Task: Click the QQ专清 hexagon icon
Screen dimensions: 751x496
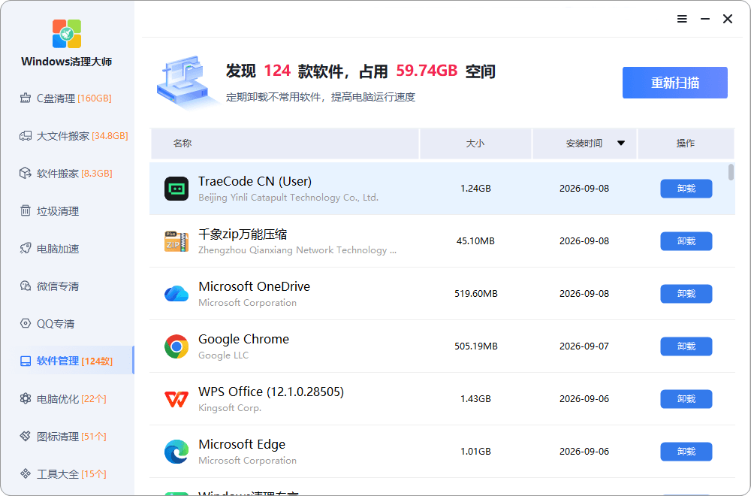Action: [26, 323]
